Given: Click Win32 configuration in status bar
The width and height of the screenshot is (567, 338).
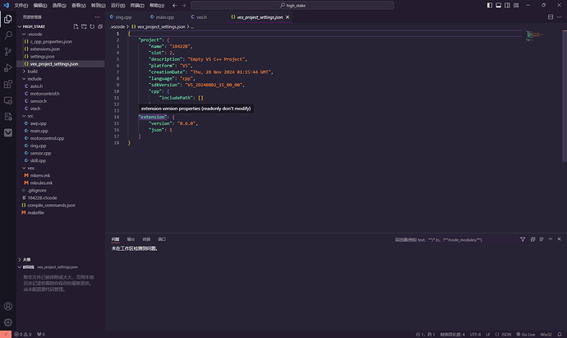Looking at the screenshot, I should coord(546,335).
